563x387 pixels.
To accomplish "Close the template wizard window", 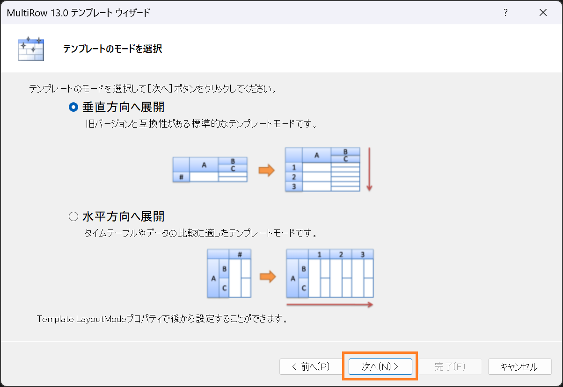I will click(543, 13).
